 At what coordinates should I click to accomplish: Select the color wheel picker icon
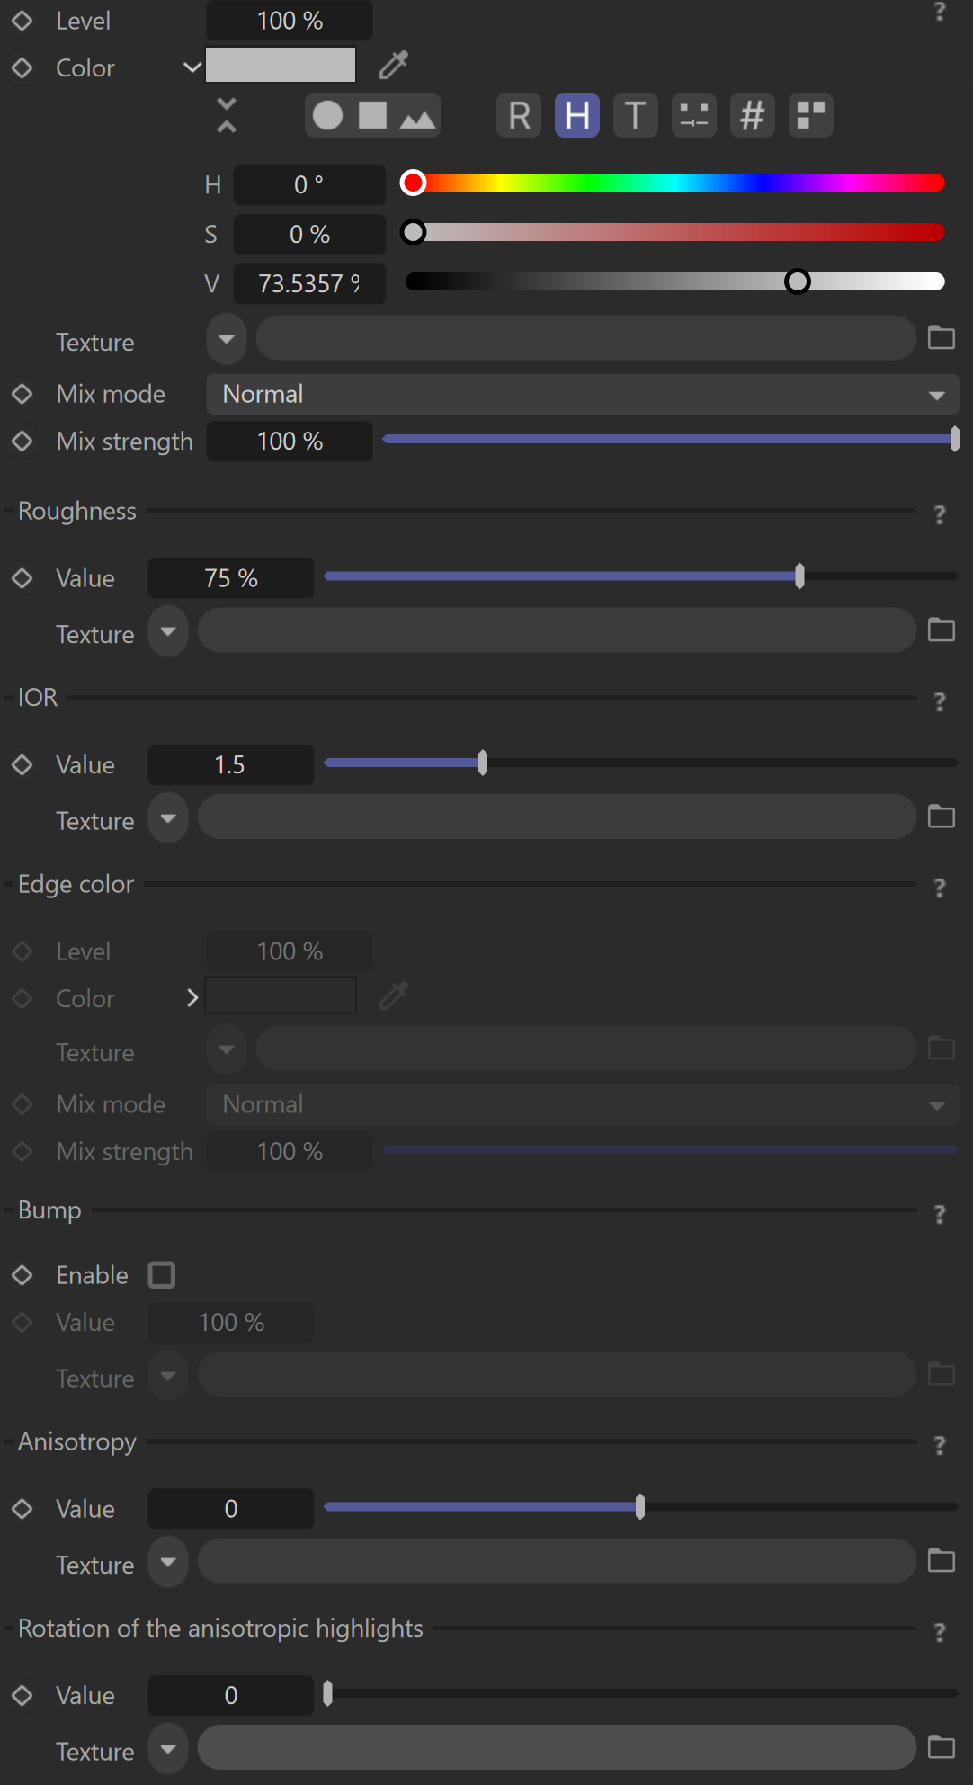(328, 116)
